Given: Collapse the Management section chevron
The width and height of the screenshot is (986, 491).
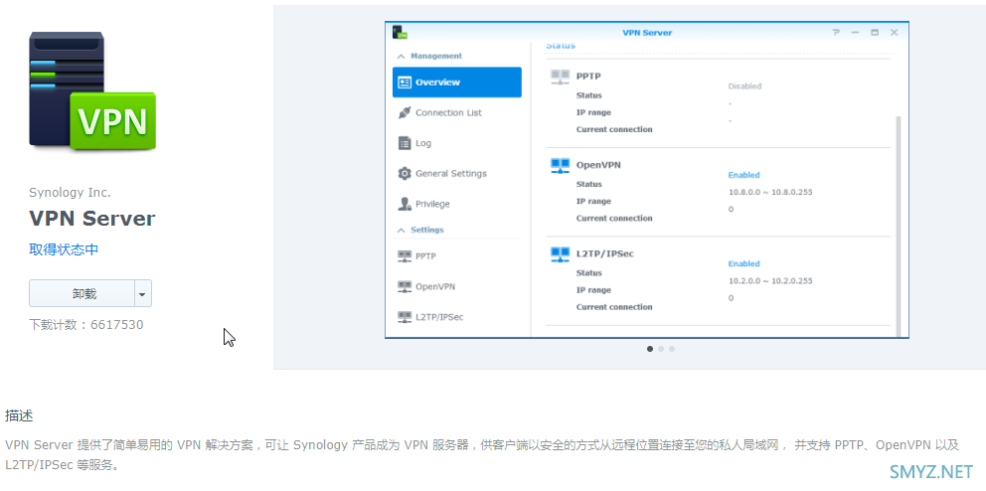Looking at the screenshot, I should coord(401,56).
